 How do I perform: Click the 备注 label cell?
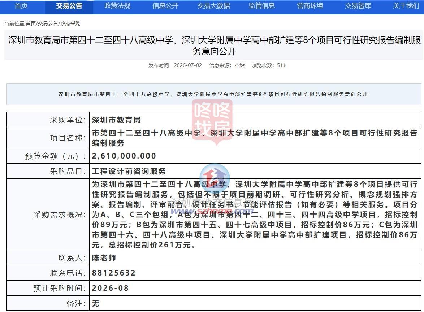tap(48, 303)
